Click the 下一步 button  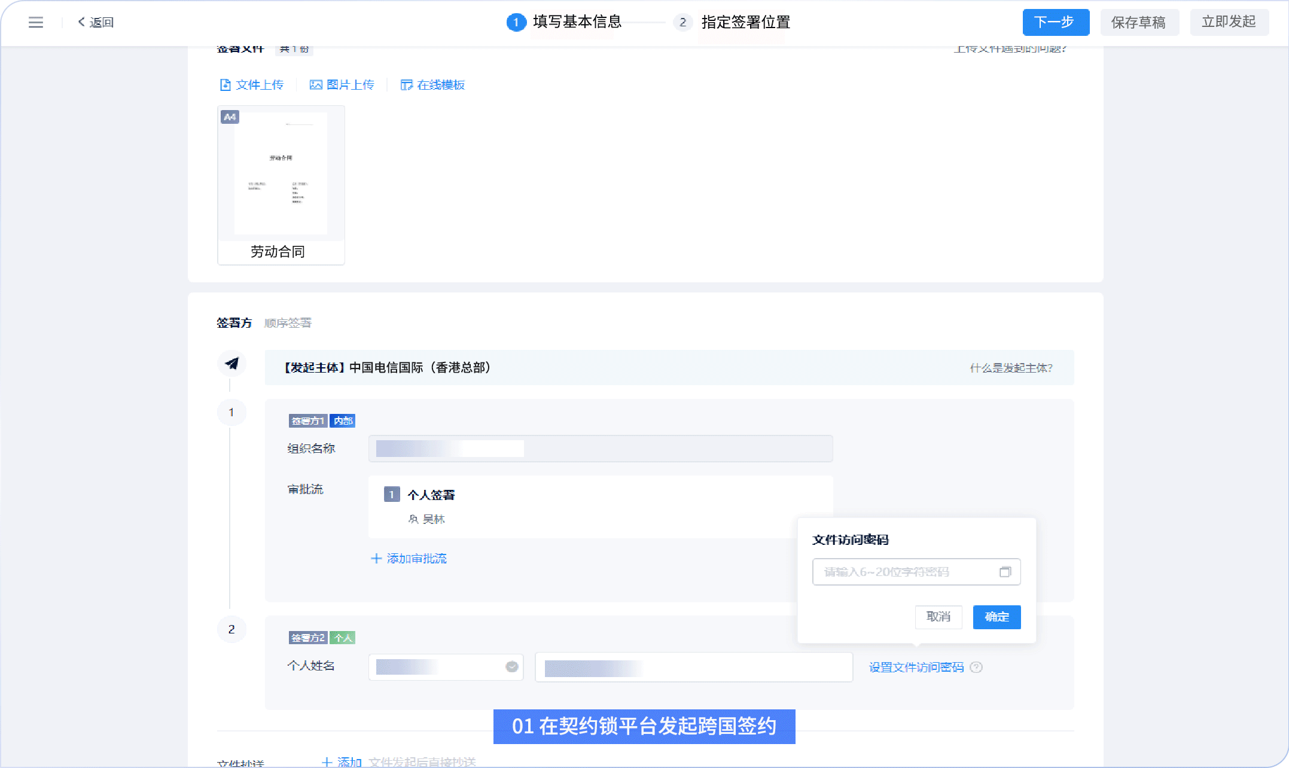[1055, 22]
